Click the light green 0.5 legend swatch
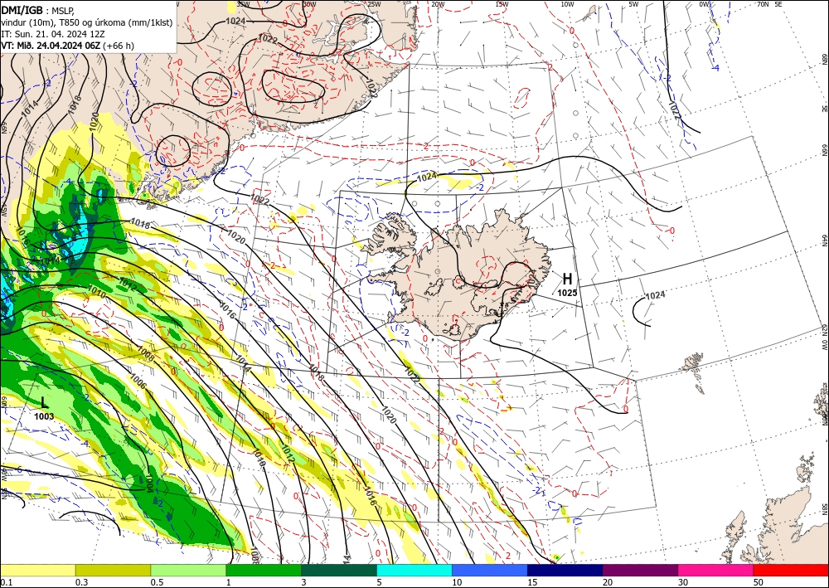This screenshot has height=588, width=829. click(x=188, y=571)
